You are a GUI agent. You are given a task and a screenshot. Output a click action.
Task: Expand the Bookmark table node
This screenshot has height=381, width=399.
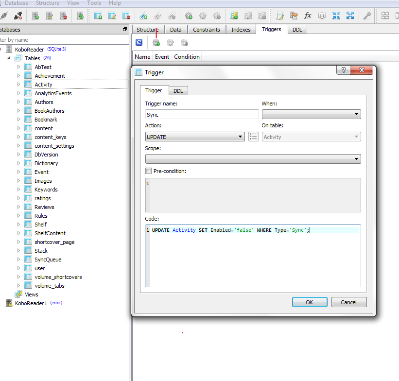[x=19, y=120]
